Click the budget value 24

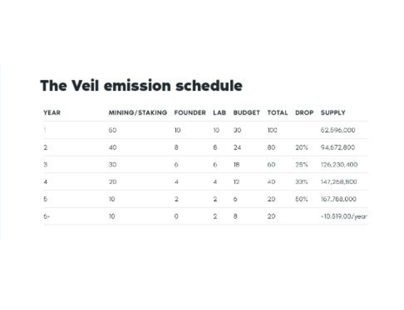pos(237,147)
